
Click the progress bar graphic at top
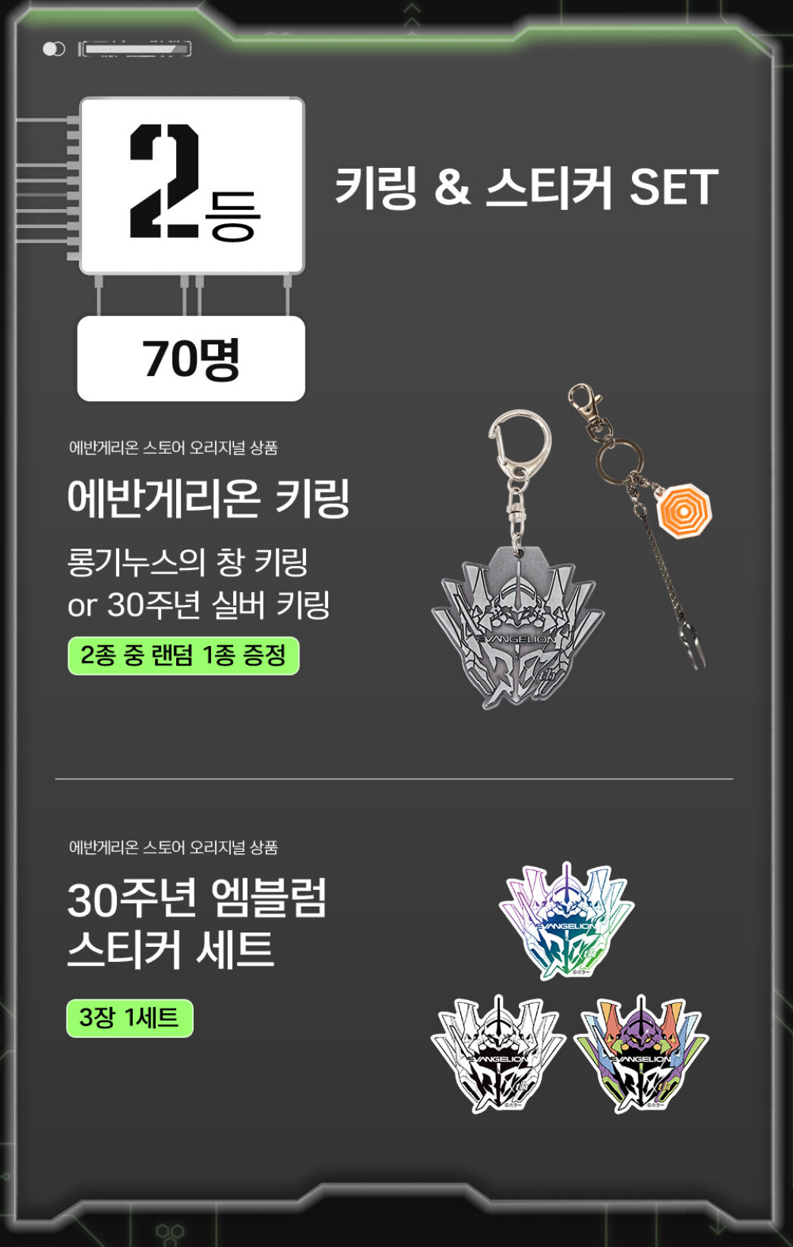click(x=134, y=49)
